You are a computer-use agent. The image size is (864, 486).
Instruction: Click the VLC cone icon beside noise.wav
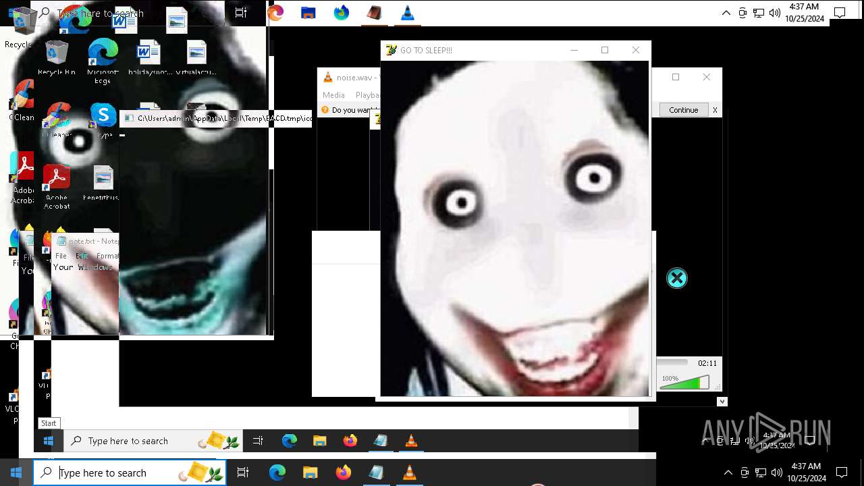click(x=328, y=78)
